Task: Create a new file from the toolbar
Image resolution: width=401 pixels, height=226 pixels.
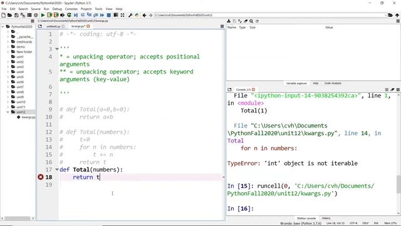Action: coord(3,15)
